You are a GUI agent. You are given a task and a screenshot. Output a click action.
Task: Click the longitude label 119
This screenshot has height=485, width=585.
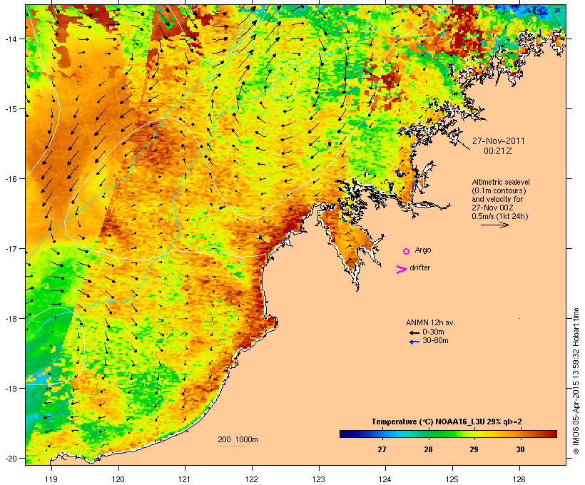pos(51,479)
